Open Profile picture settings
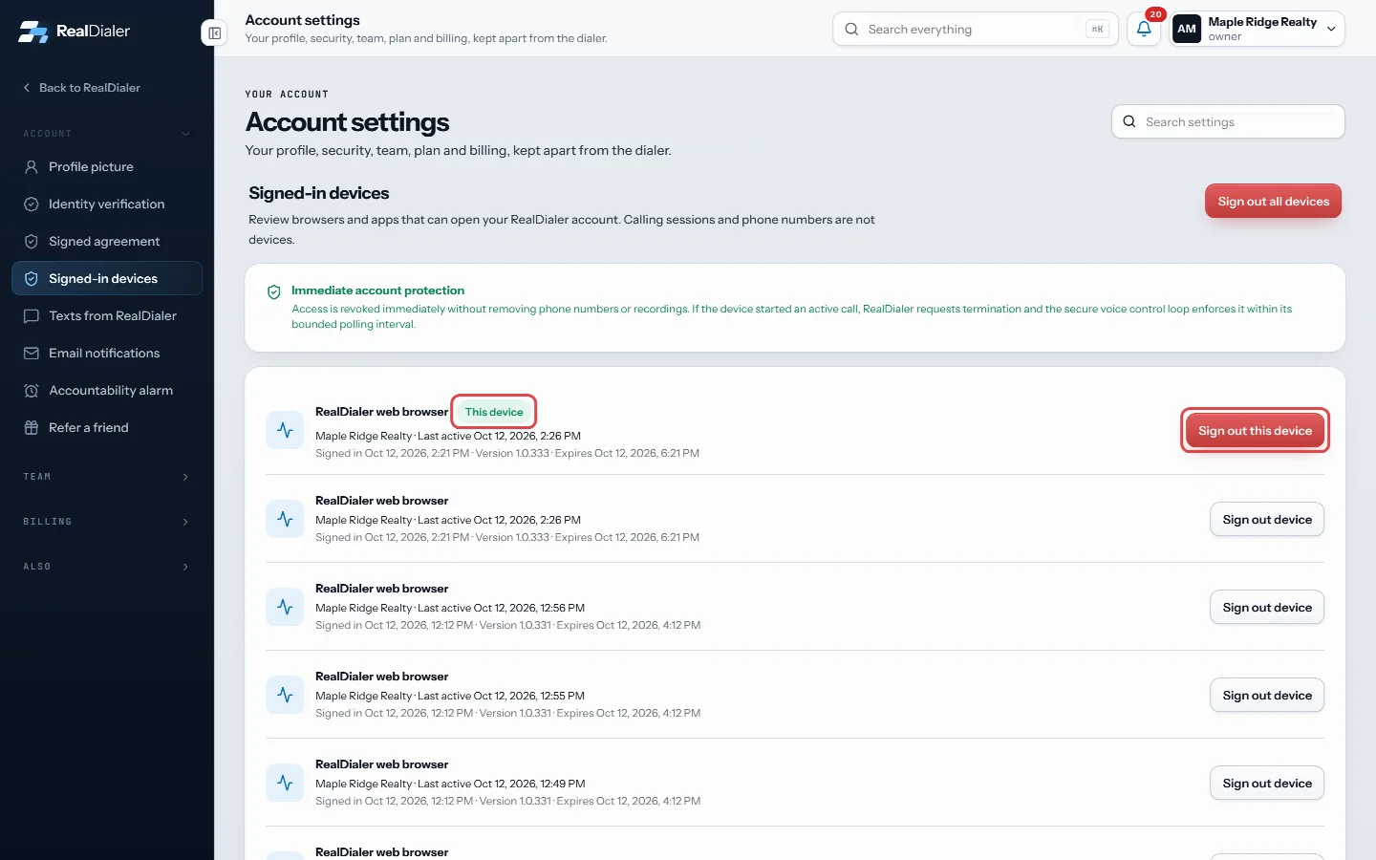Screen dimensions: 1376x860 107,166
